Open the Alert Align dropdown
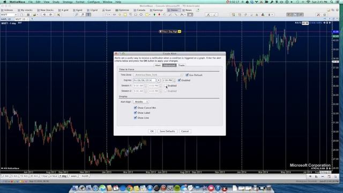The width and height of the screenshot is (343, 193). click(x=141, y=102)
